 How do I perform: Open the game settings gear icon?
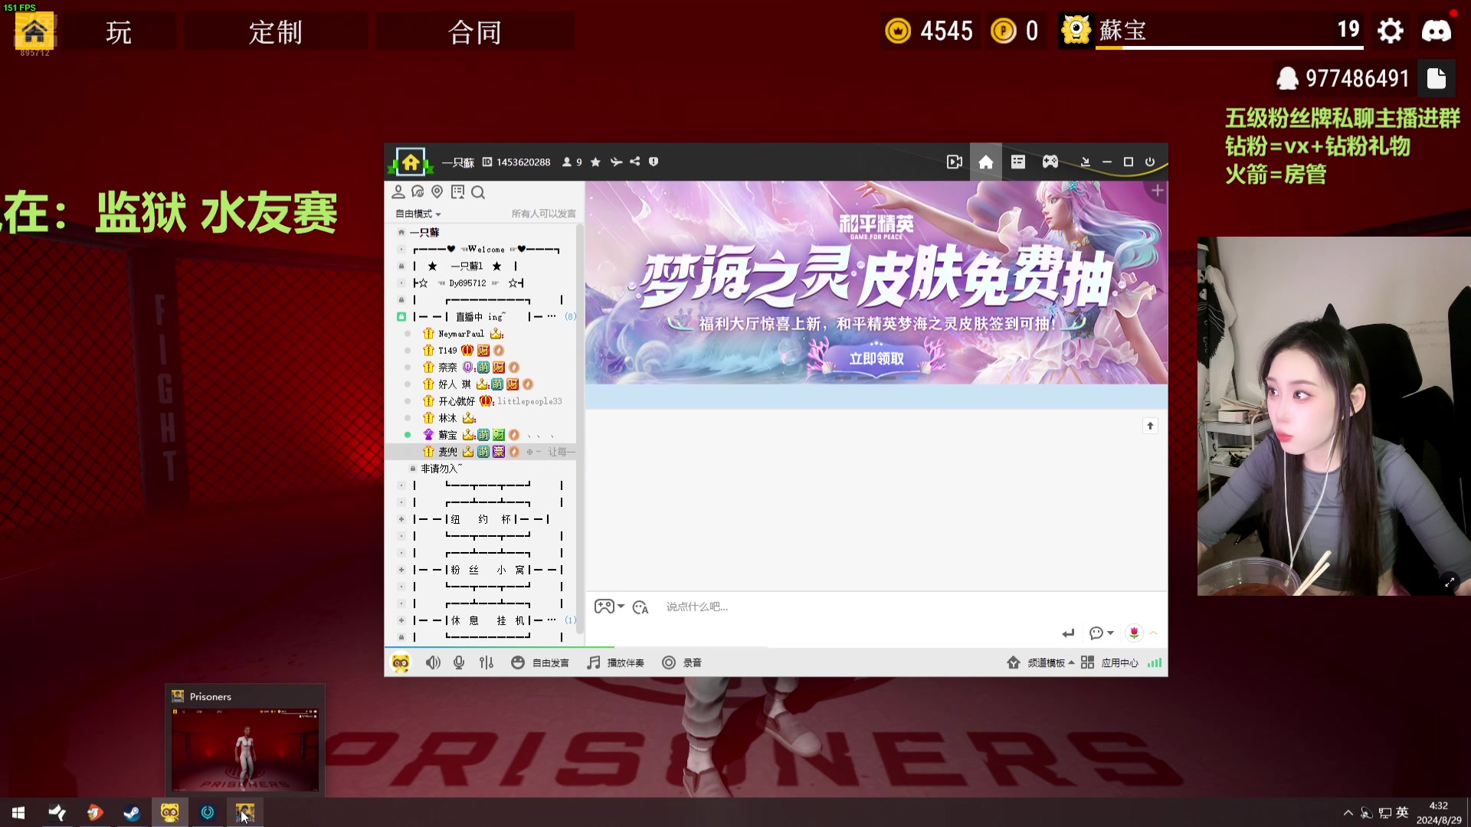coord(1390,31)
